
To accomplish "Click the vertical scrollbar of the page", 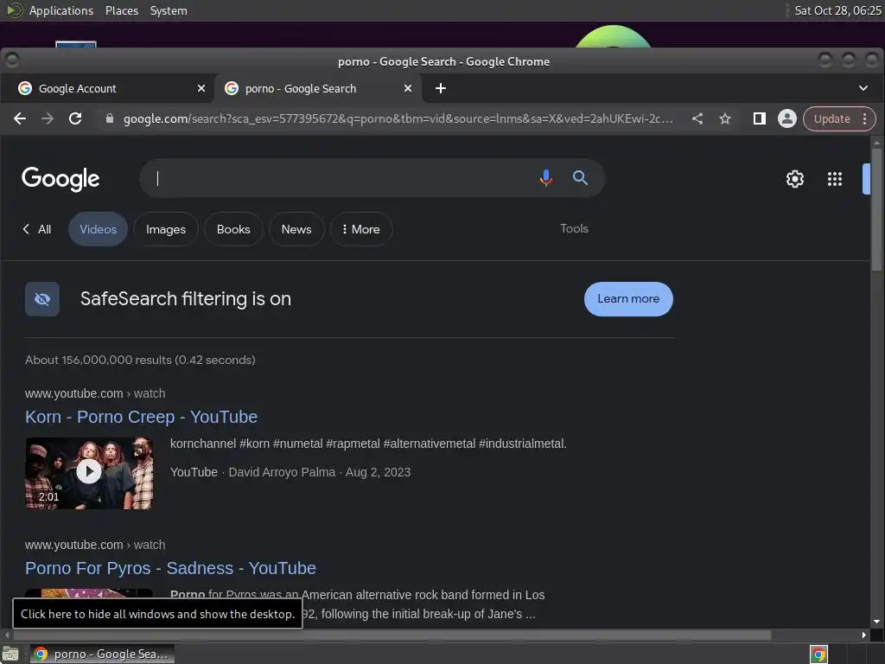I will pos(876,209).
